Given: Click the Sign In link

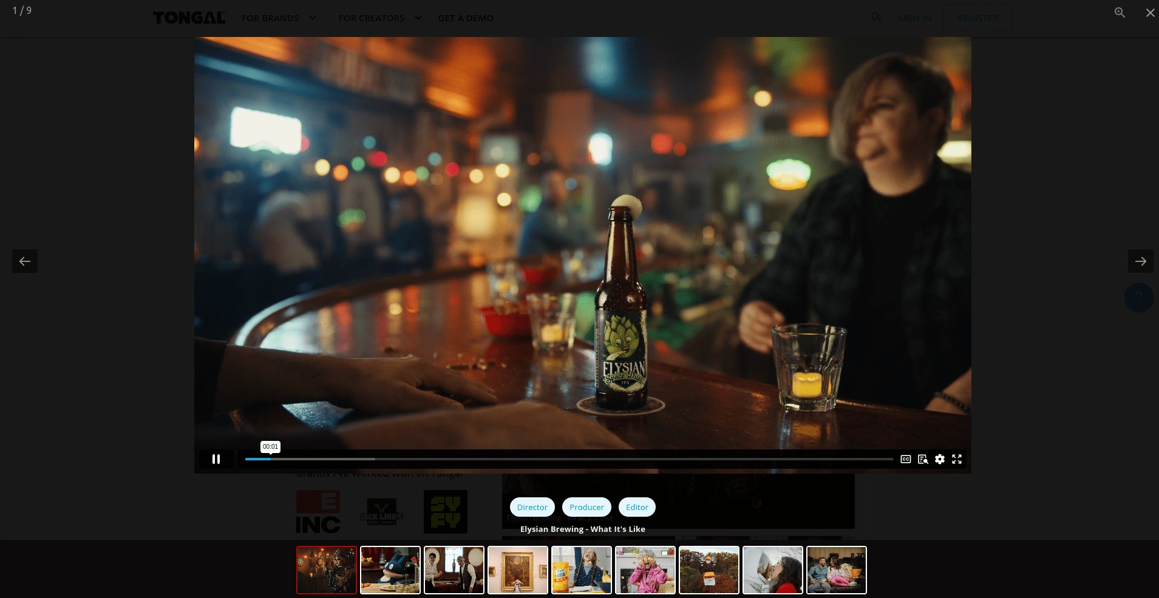Looking at the screenshot, I should [x=915, y=18].
